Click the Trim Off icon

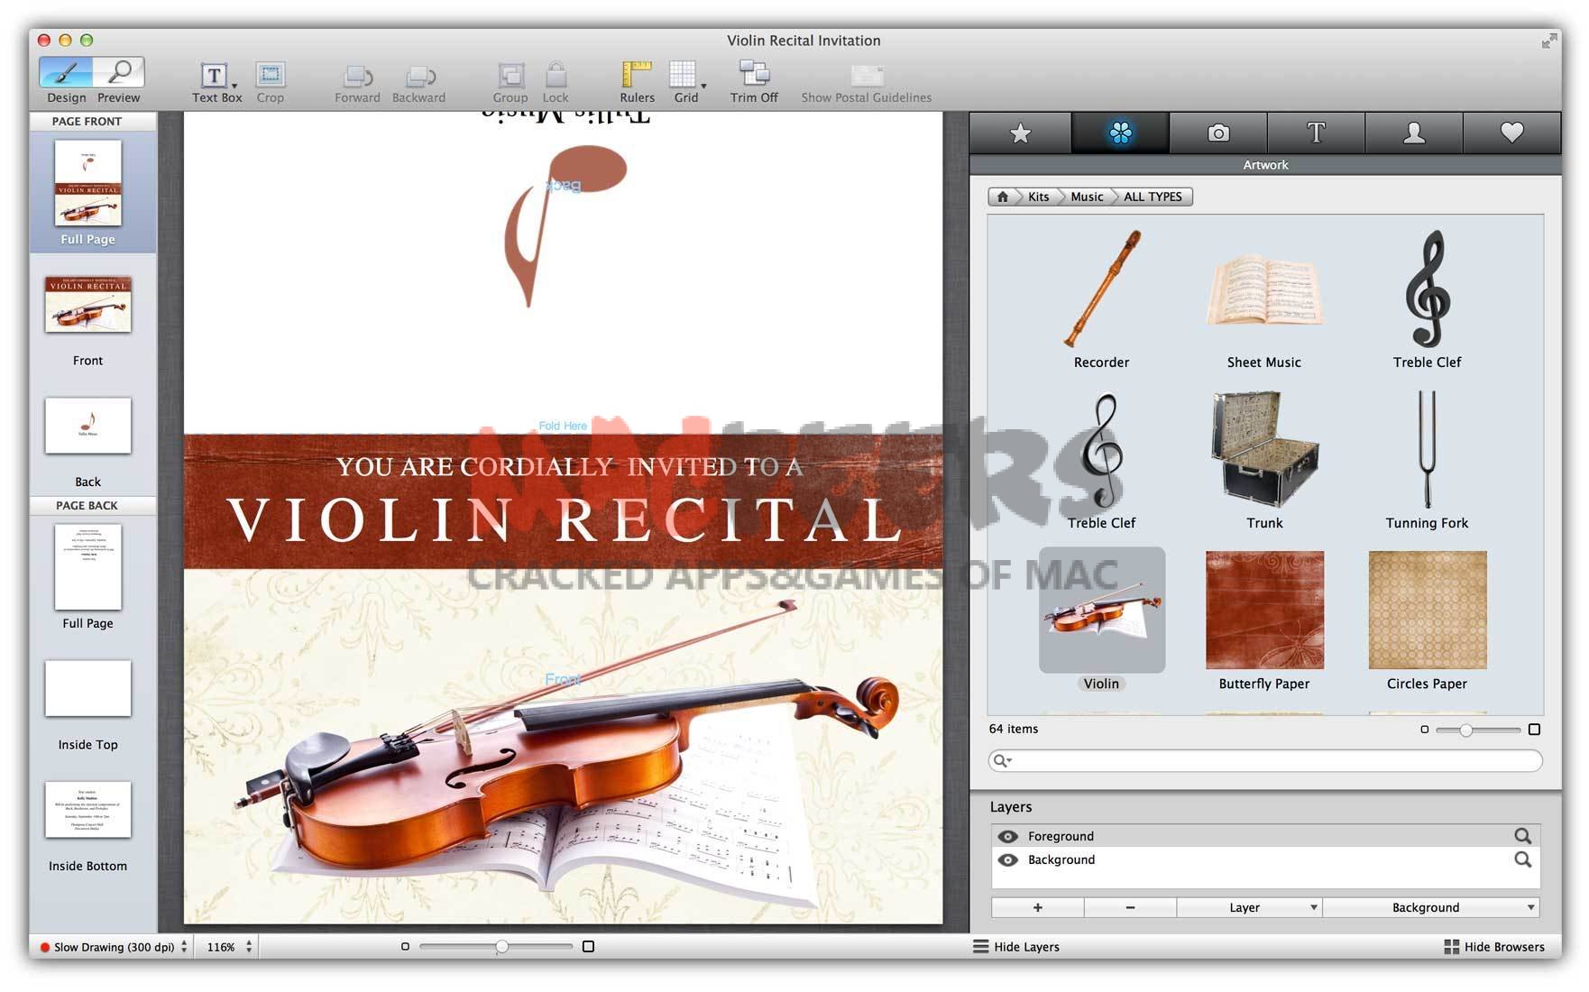pos(753,75)
